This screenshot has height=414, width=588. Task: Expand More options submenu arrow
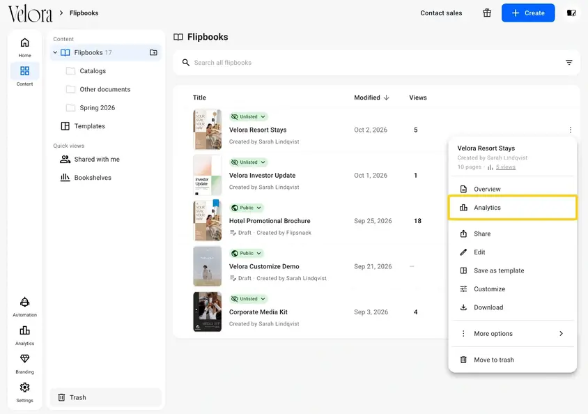(x=561, y=333)
